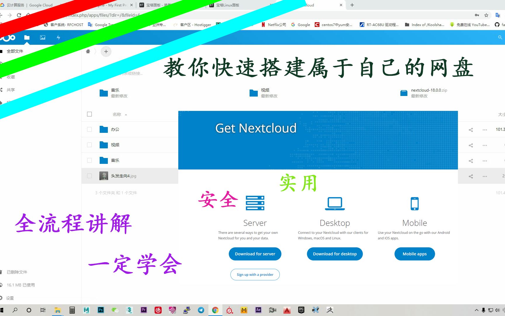Image resolution: width=505 pixels, height=316 pixels.
Task: Click Download for server button
Action: (x=255, y=254)
